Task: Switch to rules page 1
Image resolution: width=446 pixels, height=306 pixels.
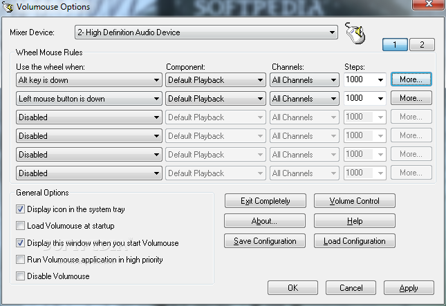Action: point(395,45)
